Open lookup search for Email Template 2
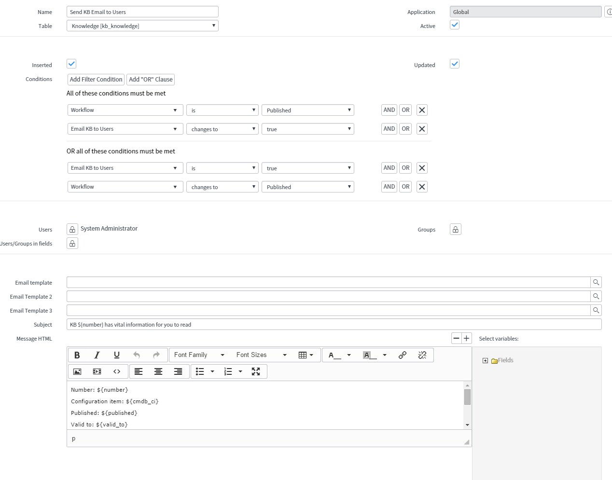This screenshot has width=612, height=480. point(596,296)
